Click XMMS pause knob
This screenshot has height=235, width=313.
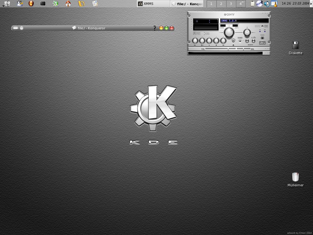pos(209,41)
